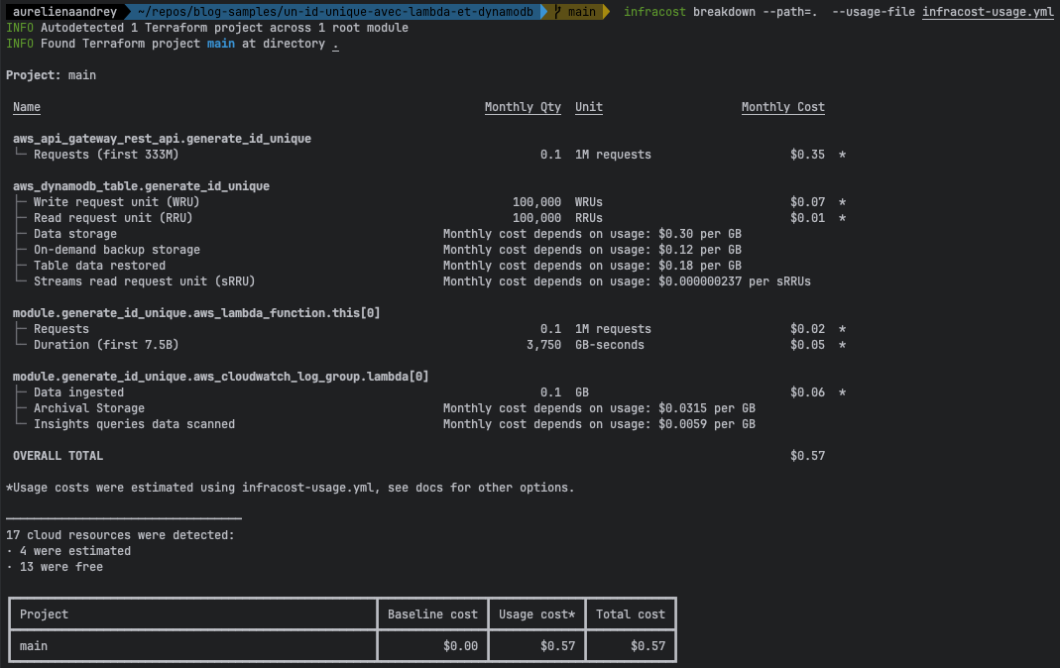Image resolution: width=1060 pixels, height=668 pixels.
Task: Select the aws_dynamodb_table.generate_id_unique resource name
Action: point(141,185)
